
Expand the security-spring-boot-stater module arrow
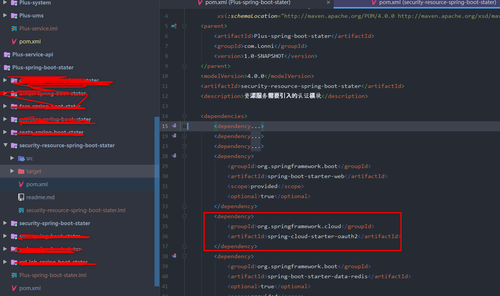(5, 223)
